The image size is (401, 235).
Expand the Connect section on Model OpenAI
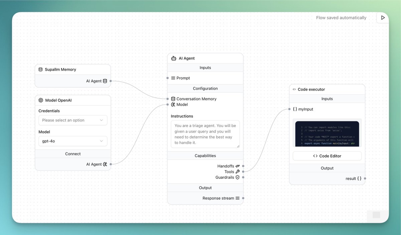coord(73,154)
